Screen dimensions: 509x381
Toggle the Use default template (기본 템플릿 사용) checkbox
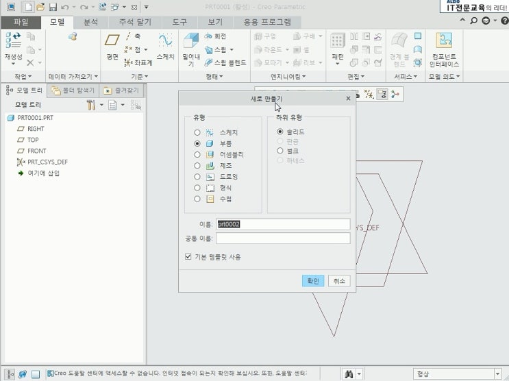(x=188, y=256)
